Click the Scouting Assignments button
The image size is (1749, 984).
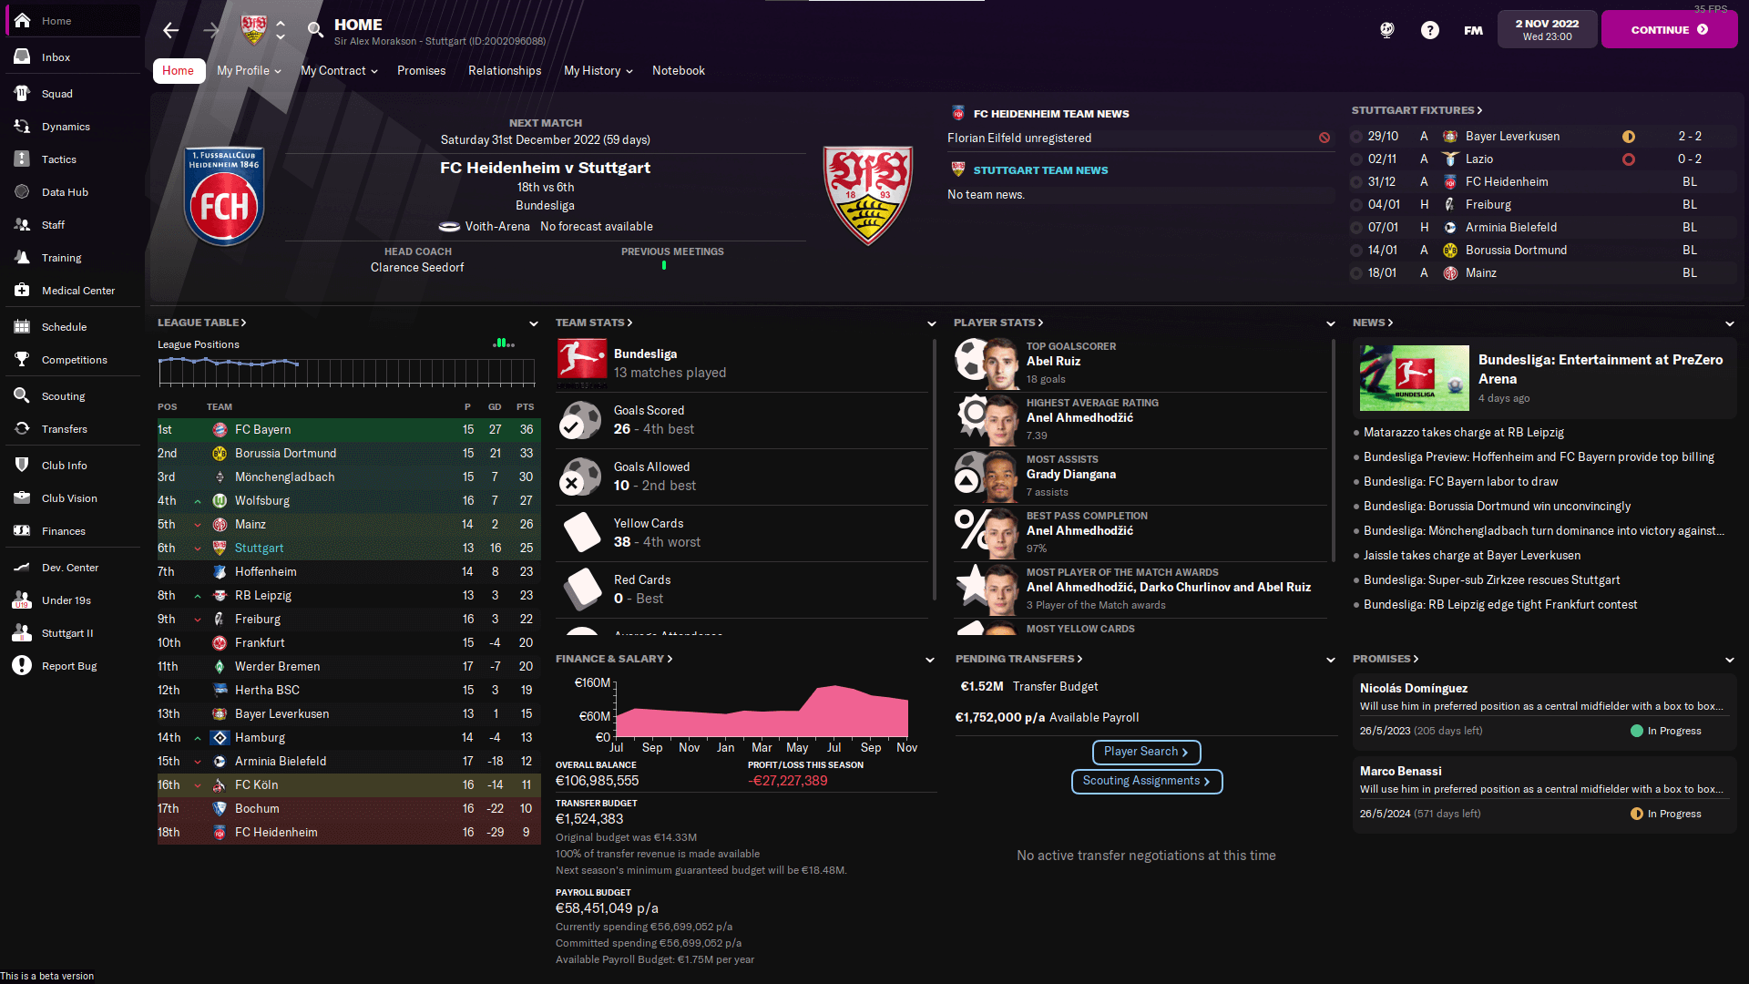click(x=1146, y=781)
